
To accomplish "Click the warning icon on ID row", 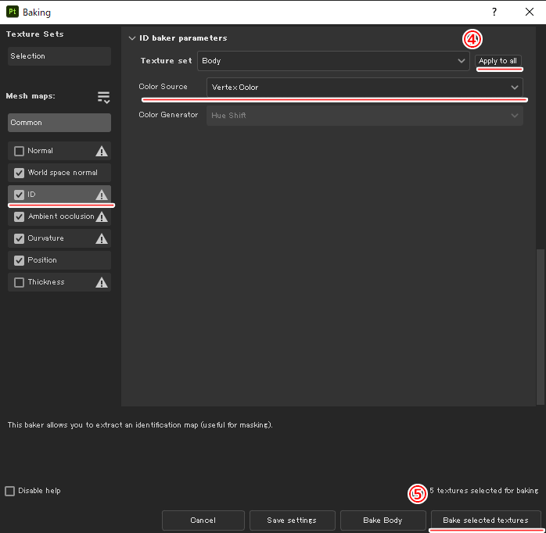I will [x=101, y=195].
